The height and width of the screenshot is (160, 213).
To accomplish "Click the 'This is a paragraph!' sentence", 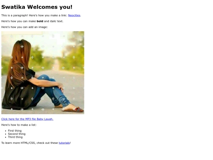I will 15,15.
